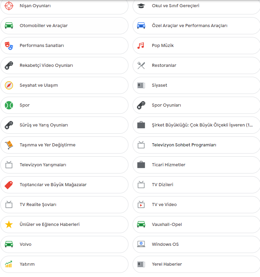
Task: Click the green car icon for Volvo
Action: [9, 244]
